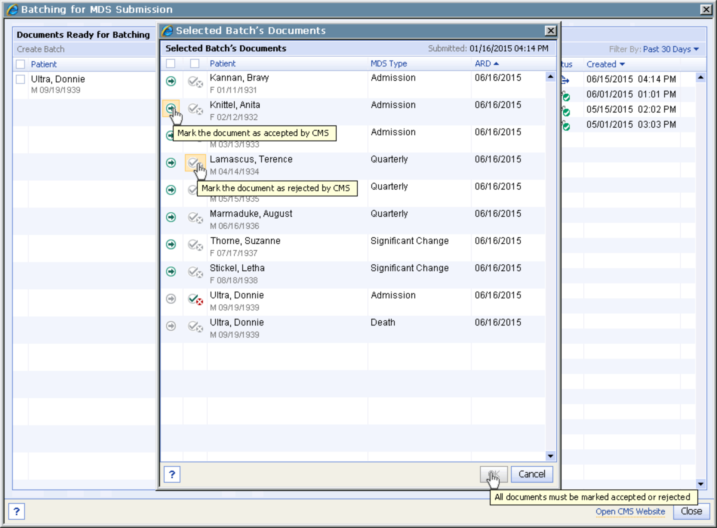
Task: Click rejected icon for Ultra, Donnie Admission
Action: pos(195,299)
